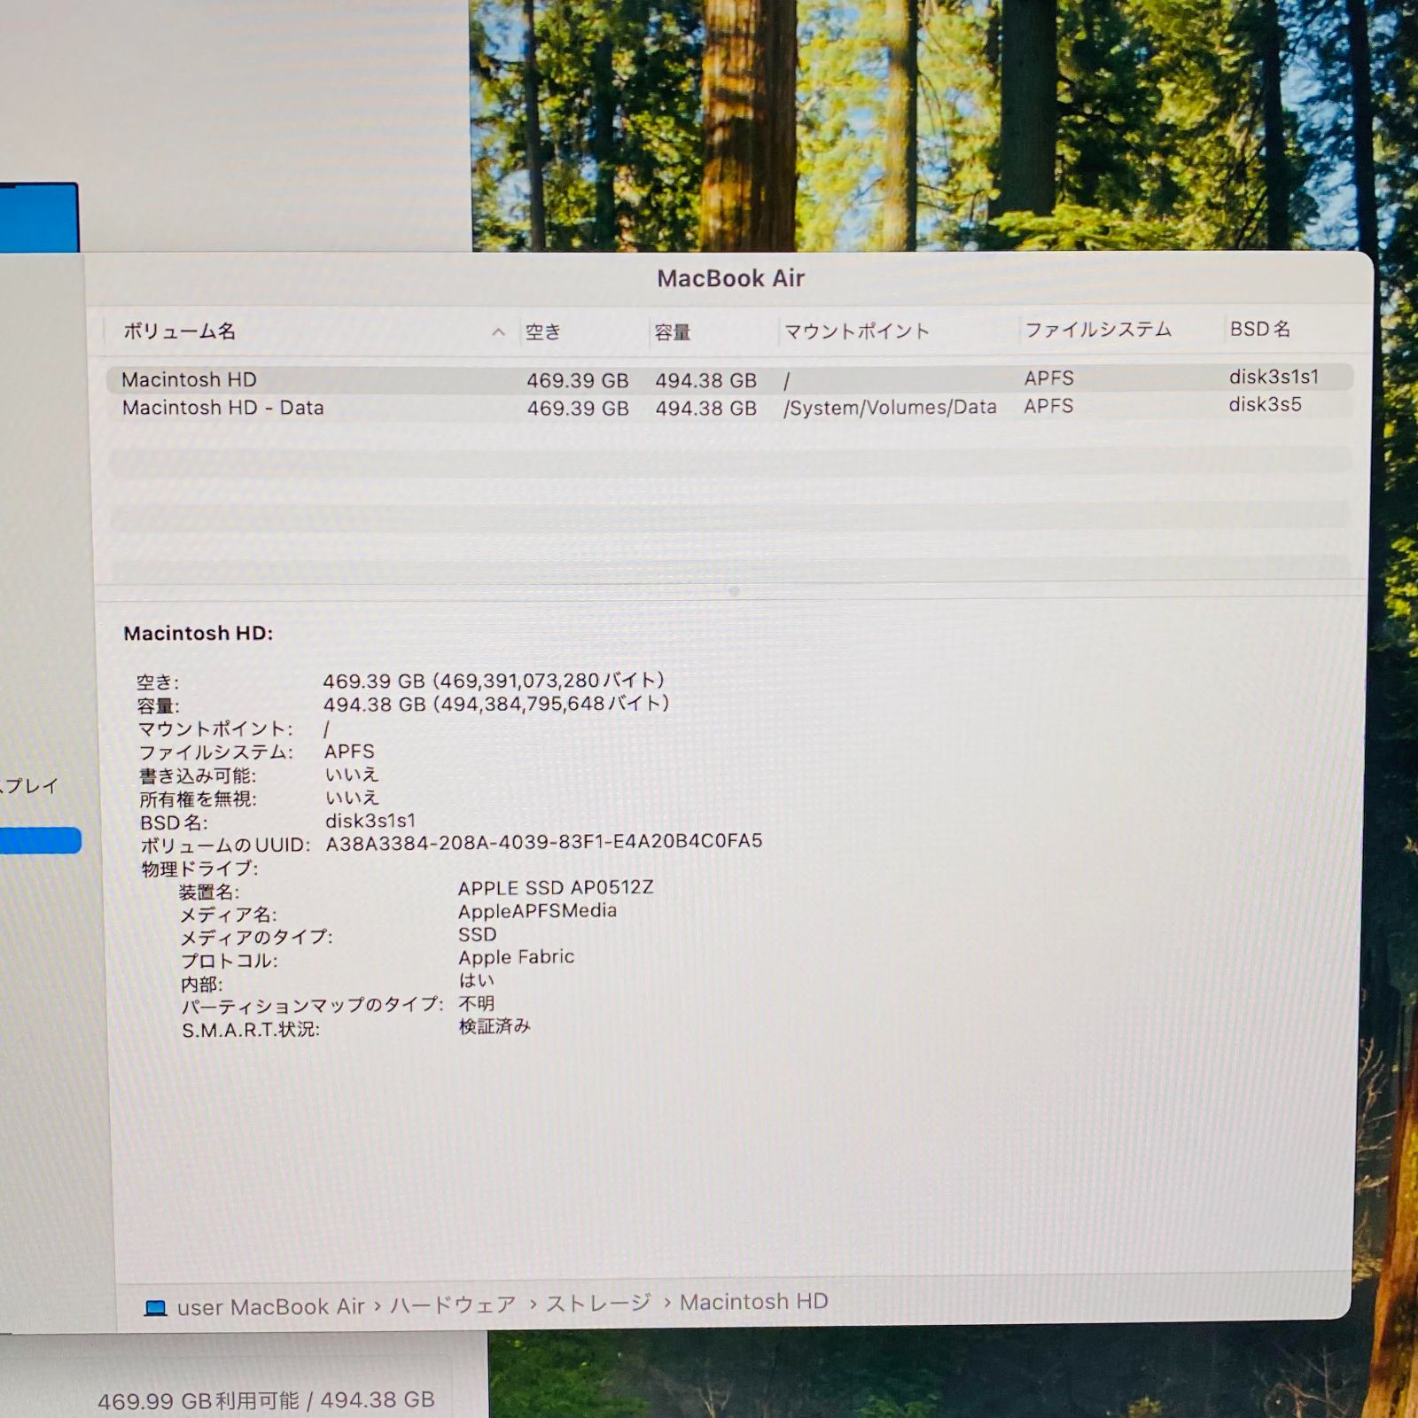
Task: Click user MacBook Air in the path bar
Action: pyautogui.click(x=271, y=1307)
